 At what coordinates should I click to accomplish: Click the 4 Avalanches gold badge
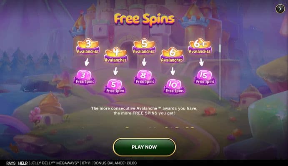click(x=116, y=55)
